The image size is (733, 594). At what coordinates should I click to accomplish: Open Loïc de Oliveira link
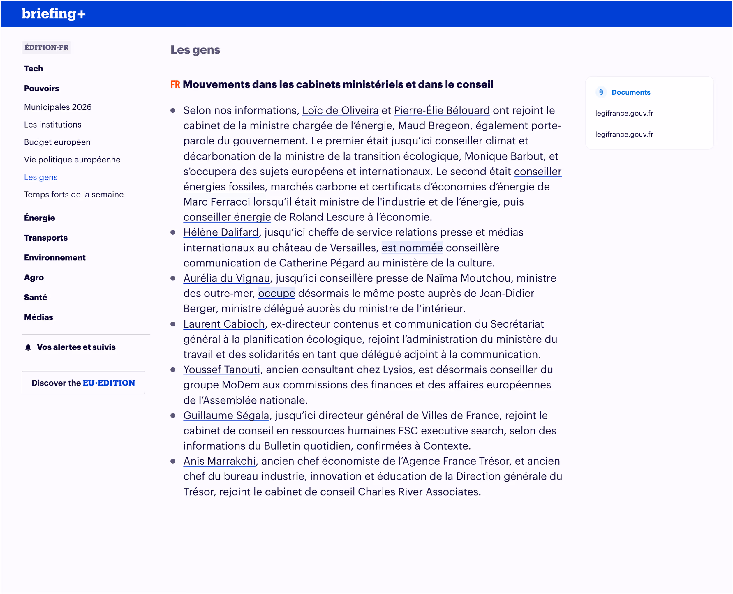click(x=340, y=111)
